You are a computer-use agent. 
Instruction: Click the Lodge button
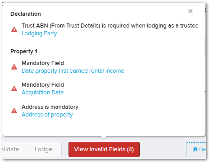click(44, 149)
